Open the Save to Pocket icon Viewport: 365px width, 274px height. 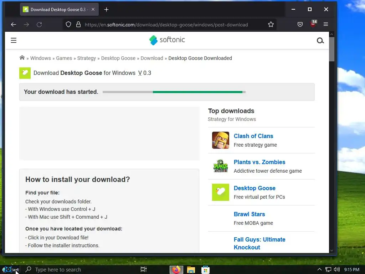pos(300,24)
